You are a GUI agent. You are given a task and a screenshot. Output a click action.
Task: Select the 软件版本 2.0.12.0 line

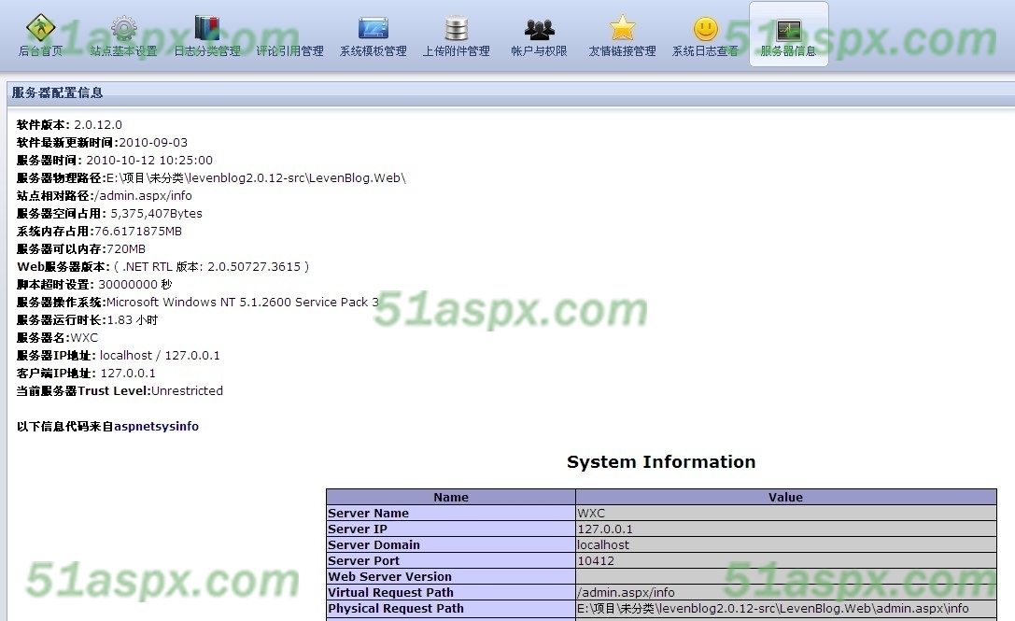[x=69, y=124]
